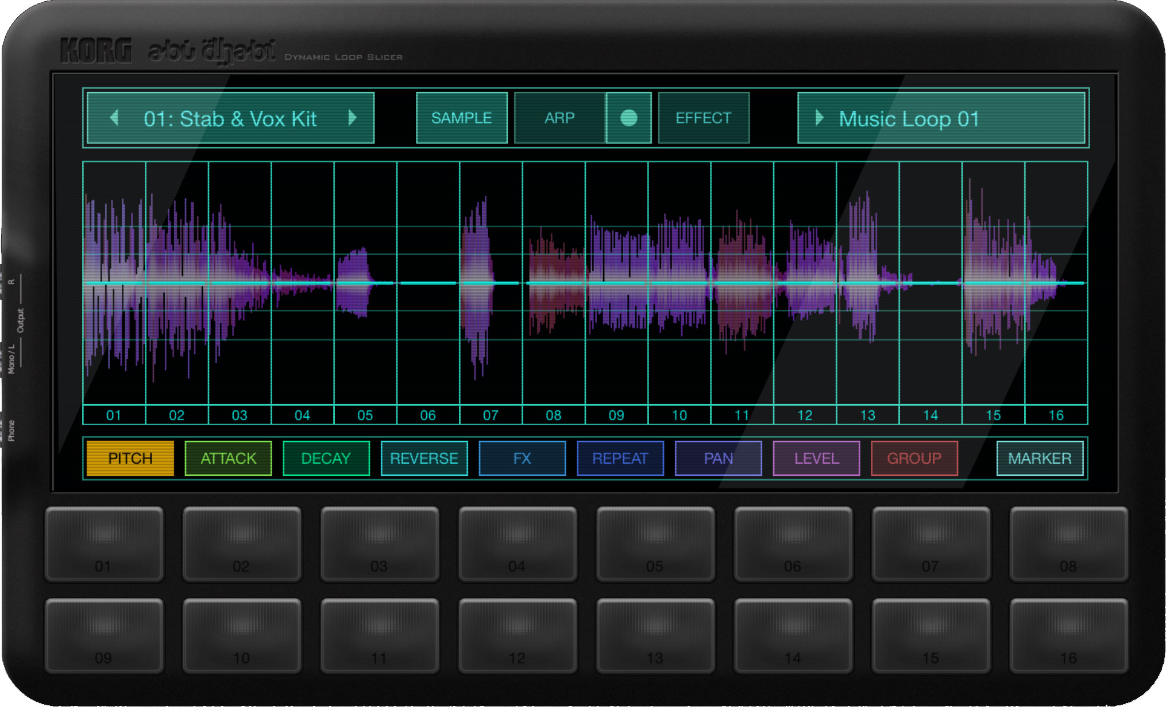Open the EFFECT page
The image size is (1166, 707).
click(x=704, y=118)
